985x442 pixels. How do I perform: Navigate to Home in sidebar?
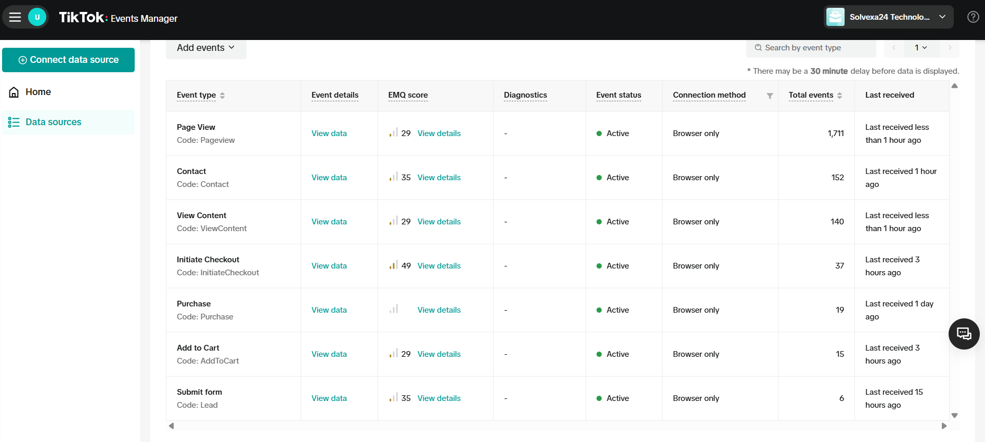pyautogui.click(x=38, y=92)
